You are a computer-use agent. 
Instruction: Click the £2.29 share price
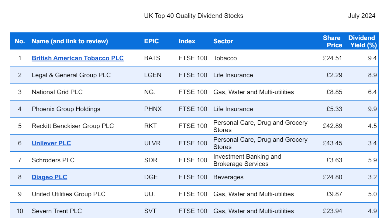coord(334,75)
